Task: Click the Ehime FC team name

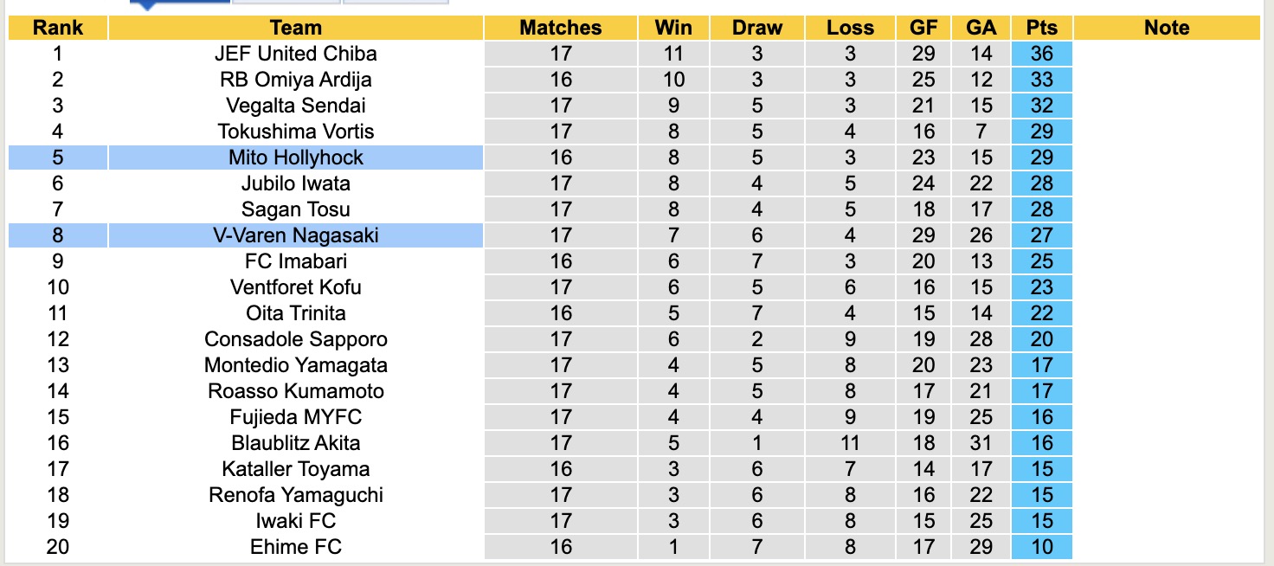Action: click(295, 547)
